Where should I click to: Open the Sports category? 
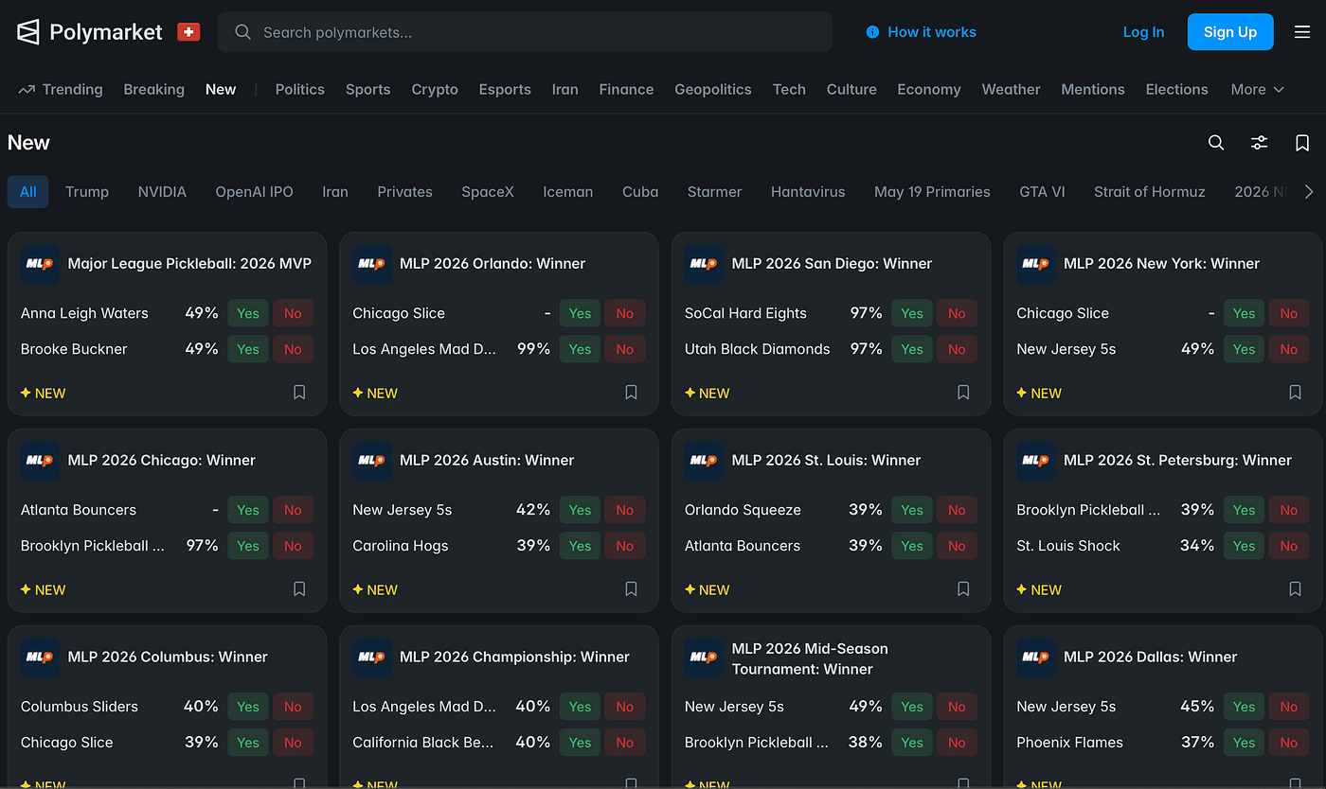pyautogui.click(x=367, y=90)
